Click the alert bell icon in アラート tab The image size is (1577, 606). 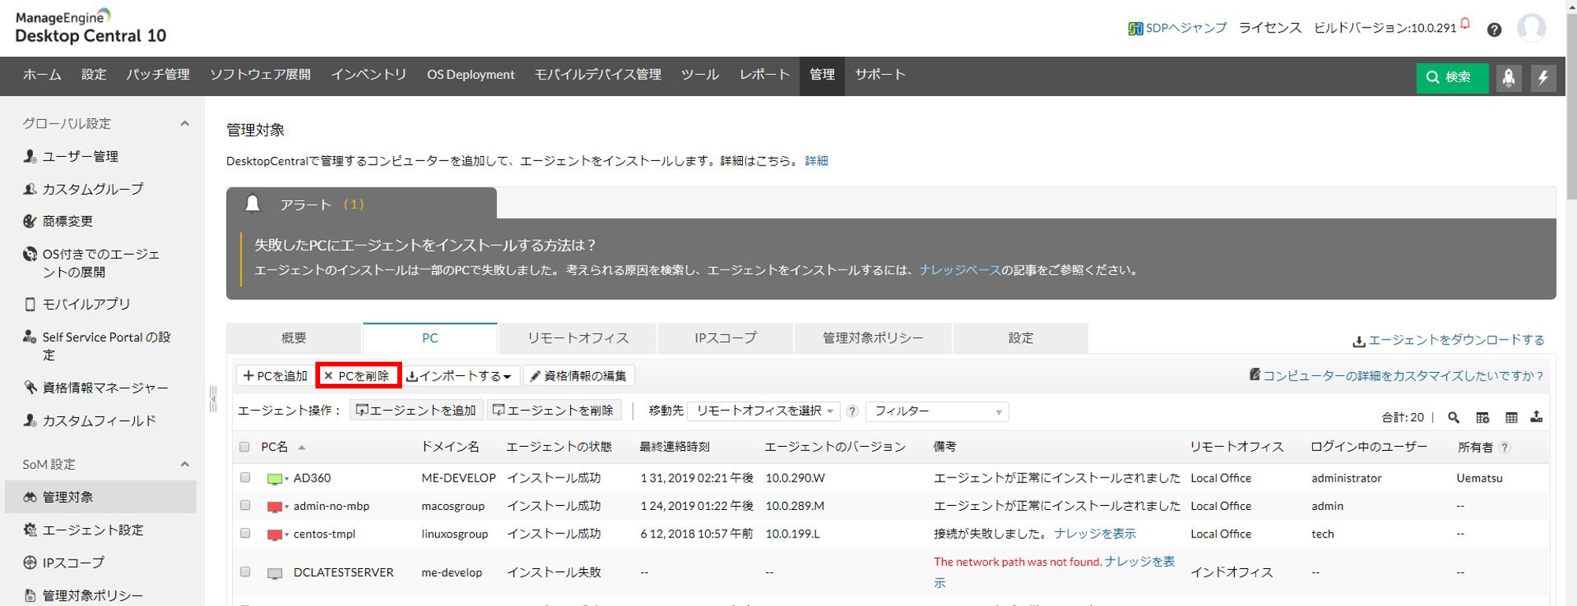coord(252,204)
